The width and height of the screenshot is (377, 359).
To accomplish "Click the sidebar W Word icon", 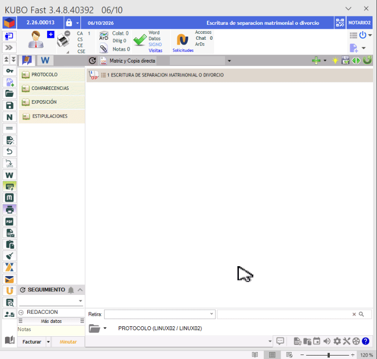I will tap(9, 175).
